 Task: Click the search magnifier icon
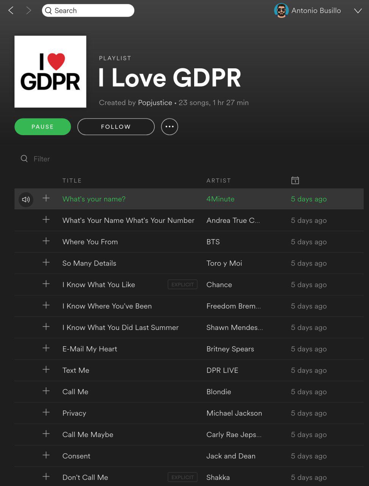click(x=48, y=11)
